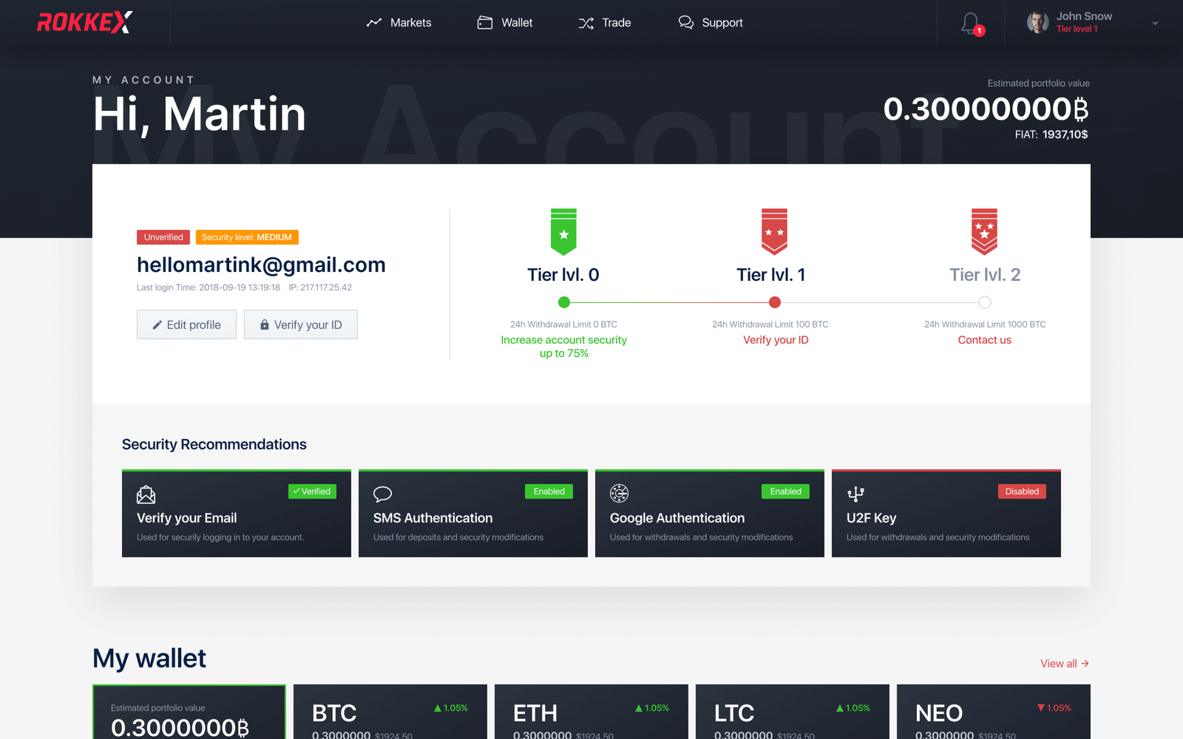Open the BTC wallet card
This screenshot has width=1183, height=739.
point(390,712)
